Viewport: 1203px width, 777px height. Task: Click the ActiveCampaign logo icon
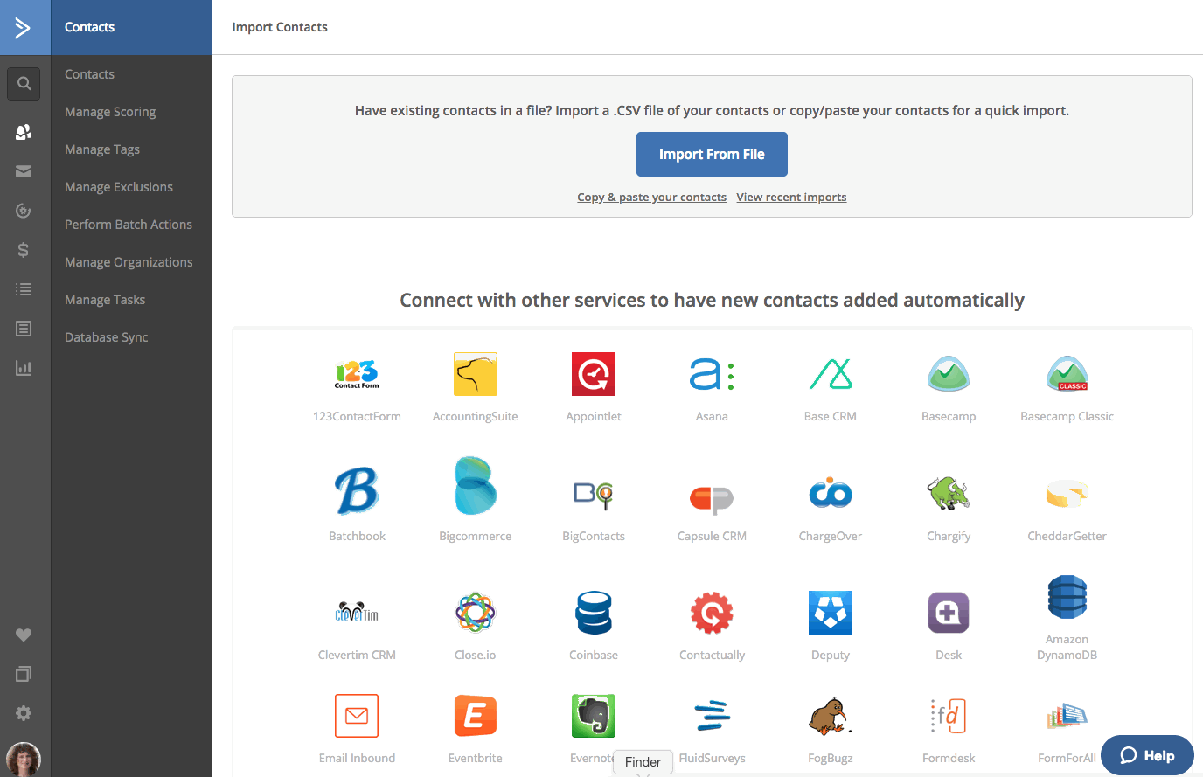pyautogui.click(x=23, y=28)
